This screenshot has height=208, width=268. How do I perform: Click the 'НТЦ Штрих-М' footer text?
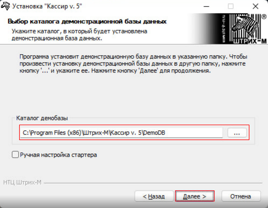pos(23,183)
